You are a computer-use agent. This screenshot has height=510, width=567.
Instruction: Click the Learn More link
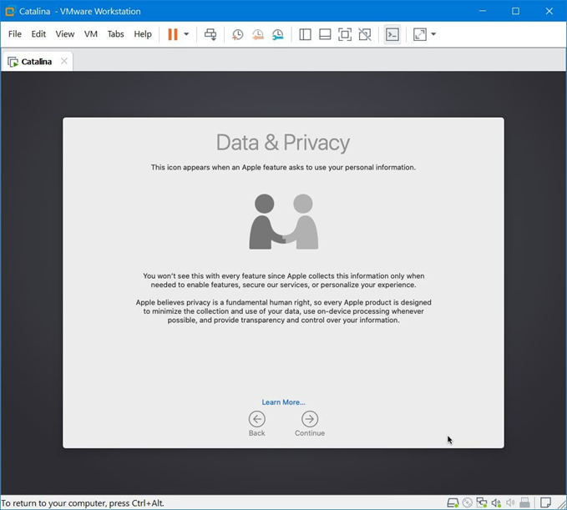[x=284, y=402]
